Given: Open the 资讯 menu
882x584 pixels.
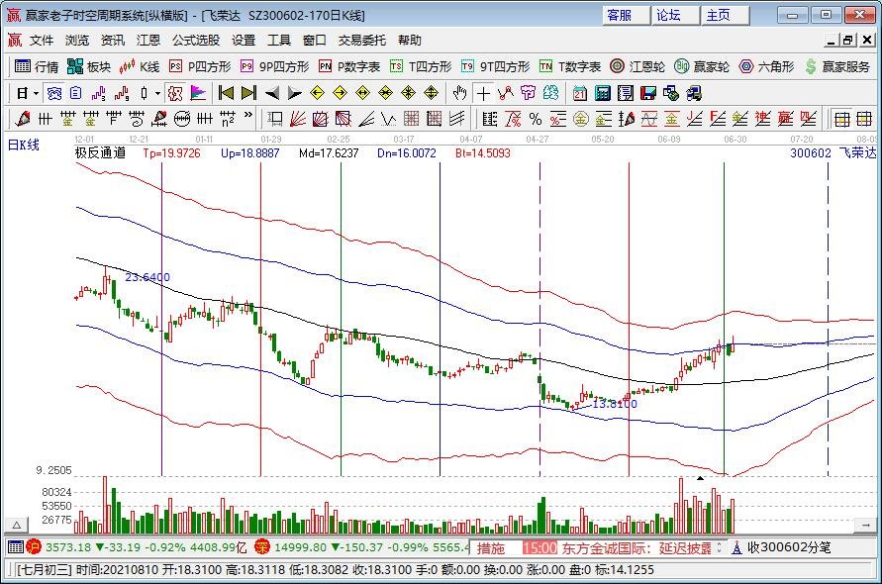Looking at the screenshot, I should [113, 41].
